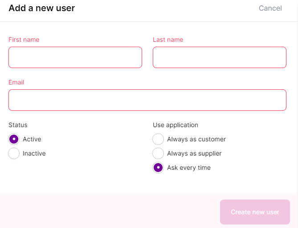Click the 'Add a new user' heading
Screen dimensions: 298x228
pyautogui.click(x=41, y=8)
